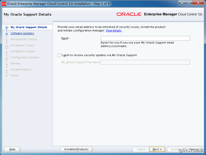Viewport: 206px width, 155px height.
Task: Select the Finish step
Action: 15,75
